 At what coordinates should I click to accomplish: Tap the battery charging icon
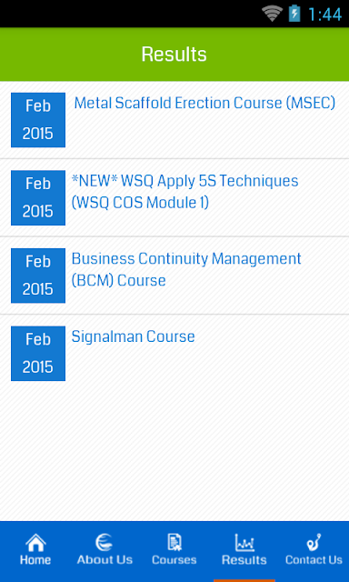coord(294,14)
